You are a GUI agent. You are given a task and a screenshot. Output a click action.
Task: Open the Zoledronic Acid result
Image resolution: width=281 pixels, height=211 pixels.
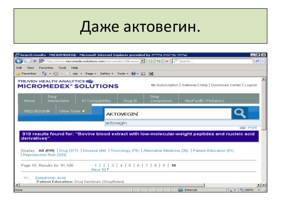coord(50,178)
